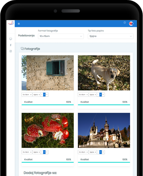143x176 pixels.
Task: Open paper type dropdown under brick wall photo
Action: [36, 95]
